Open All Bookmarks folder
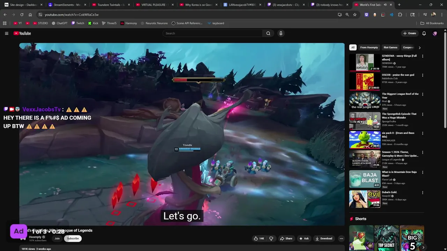 (x=432, y=23)
